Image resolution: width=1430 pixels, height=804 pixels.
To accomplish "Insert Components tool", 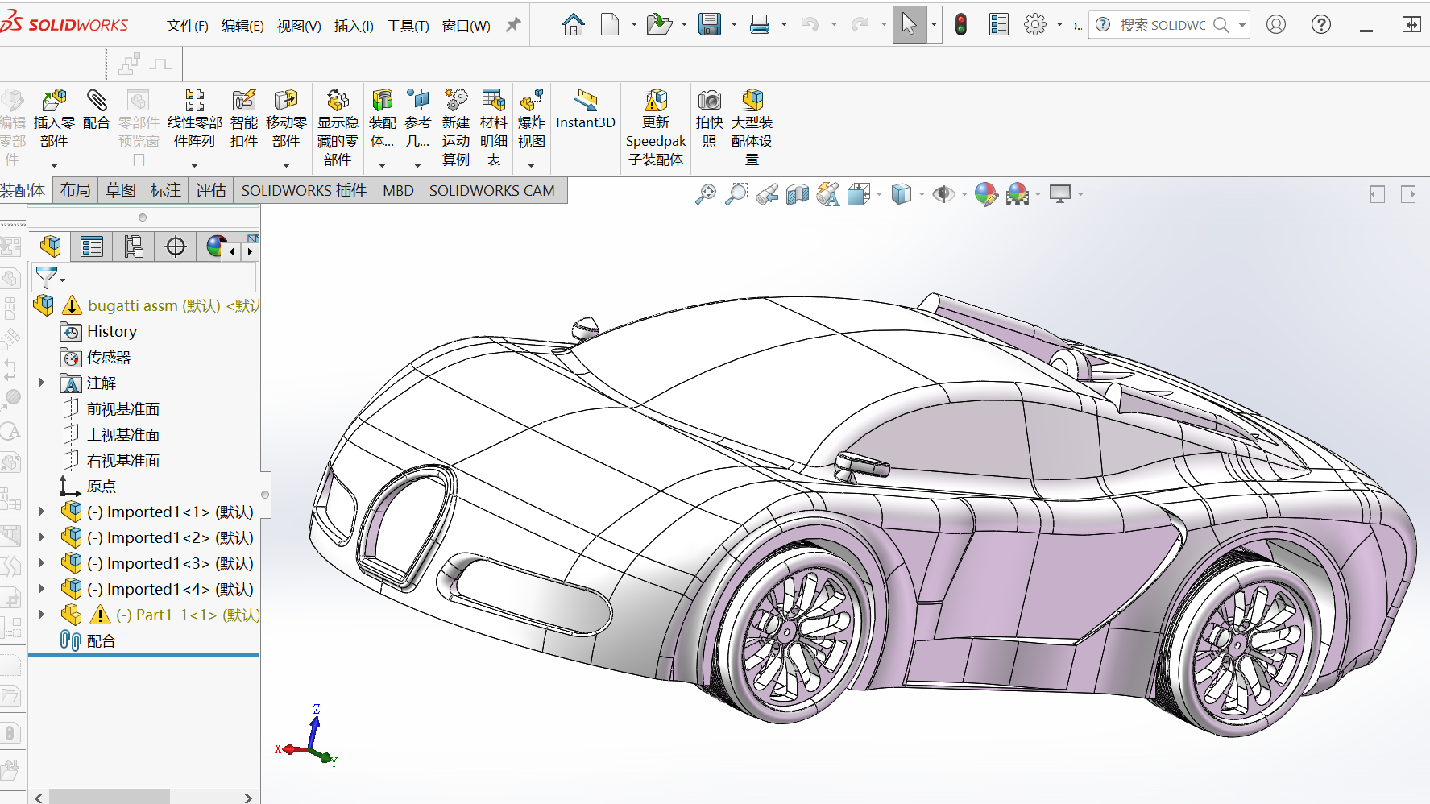I will [54, 119].
